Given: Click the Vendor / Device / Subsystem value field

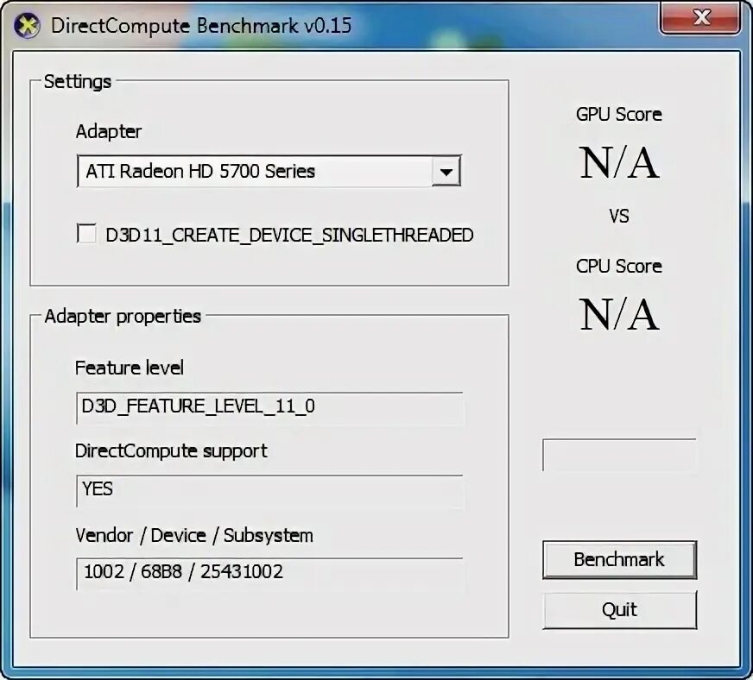Looking at the screenshot, I should click(x=270, y=574).
